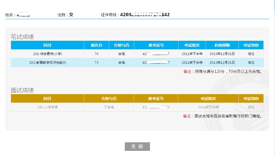Click the 2013年12月31日 date in the 202 row
This screenshot has width=275, height=156.
point(222,63)
